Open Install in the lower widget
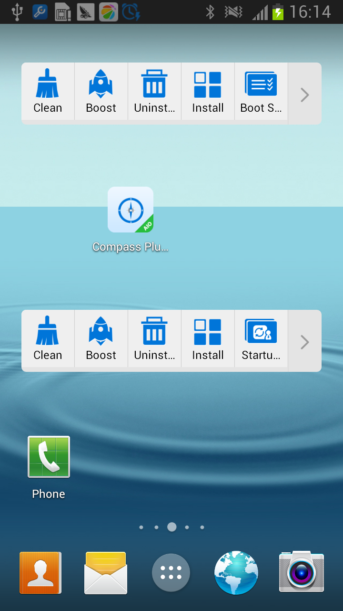343x611 pixels. pyautogui.click(x=208, y=338)
